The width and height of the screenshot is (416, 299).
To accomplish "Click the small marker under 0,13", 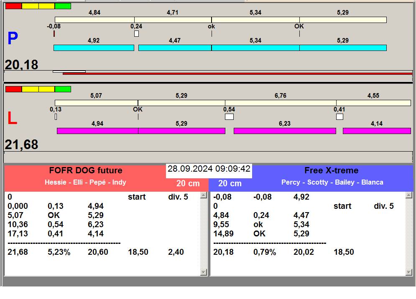I will click(56, 117).
